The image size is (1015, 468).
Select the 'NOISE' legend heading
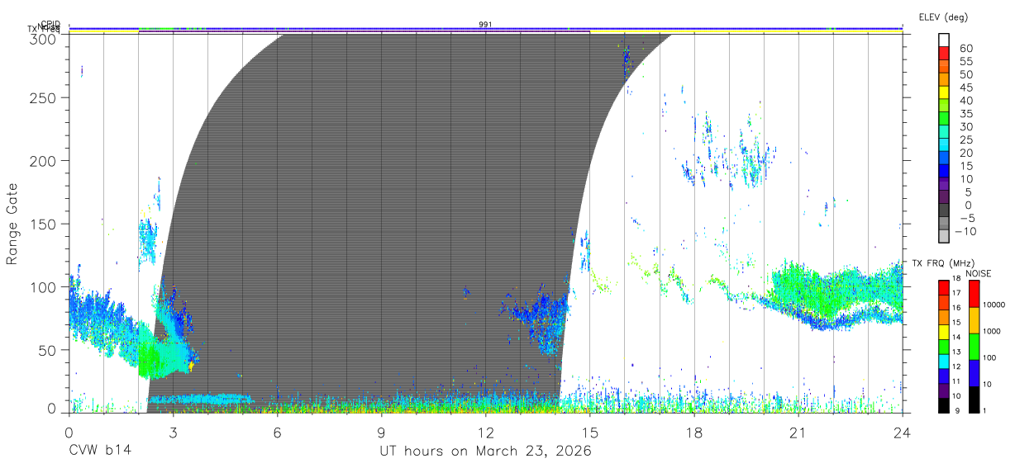point(979,273)
